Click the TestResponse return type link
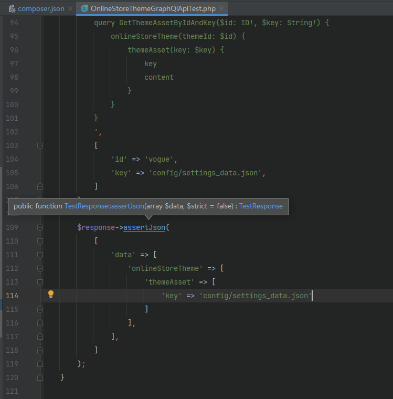393x399 pixels. tap(261, 206)
